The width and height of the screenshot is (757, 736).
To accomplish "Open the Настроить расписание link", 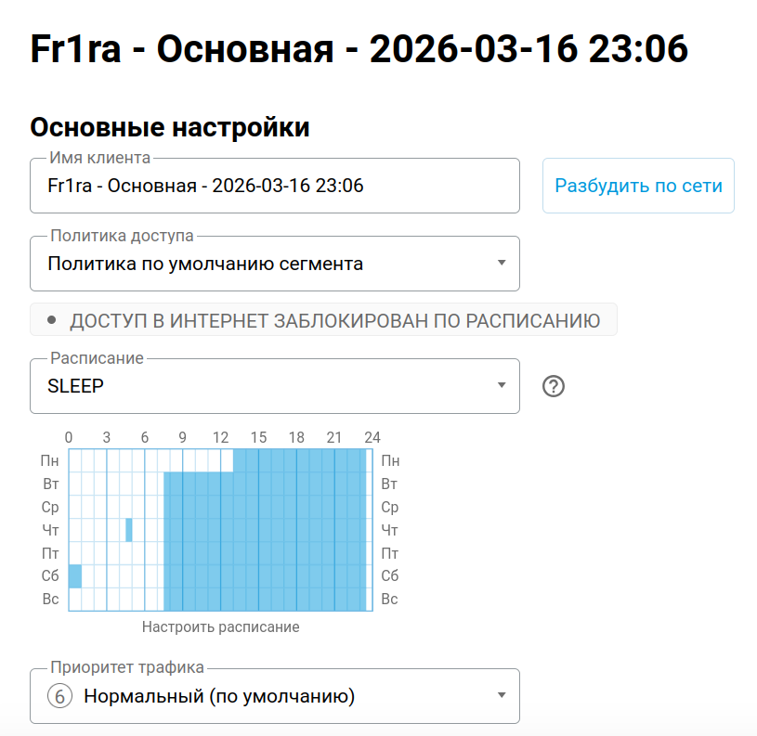I will click(x=220, y=626).
